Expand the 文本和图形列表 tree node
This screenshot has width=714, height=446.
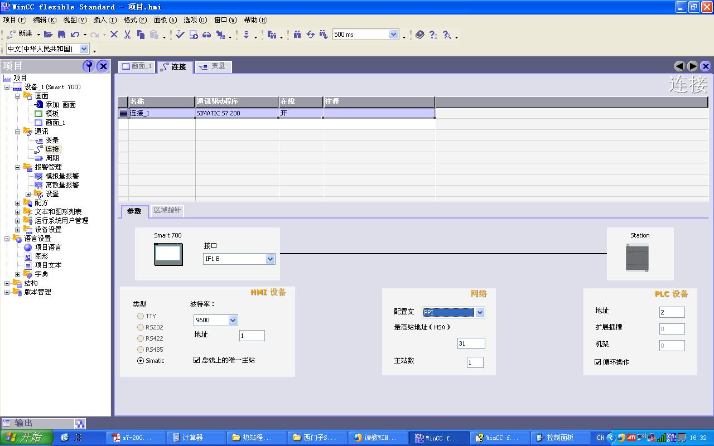pos(17,212)
